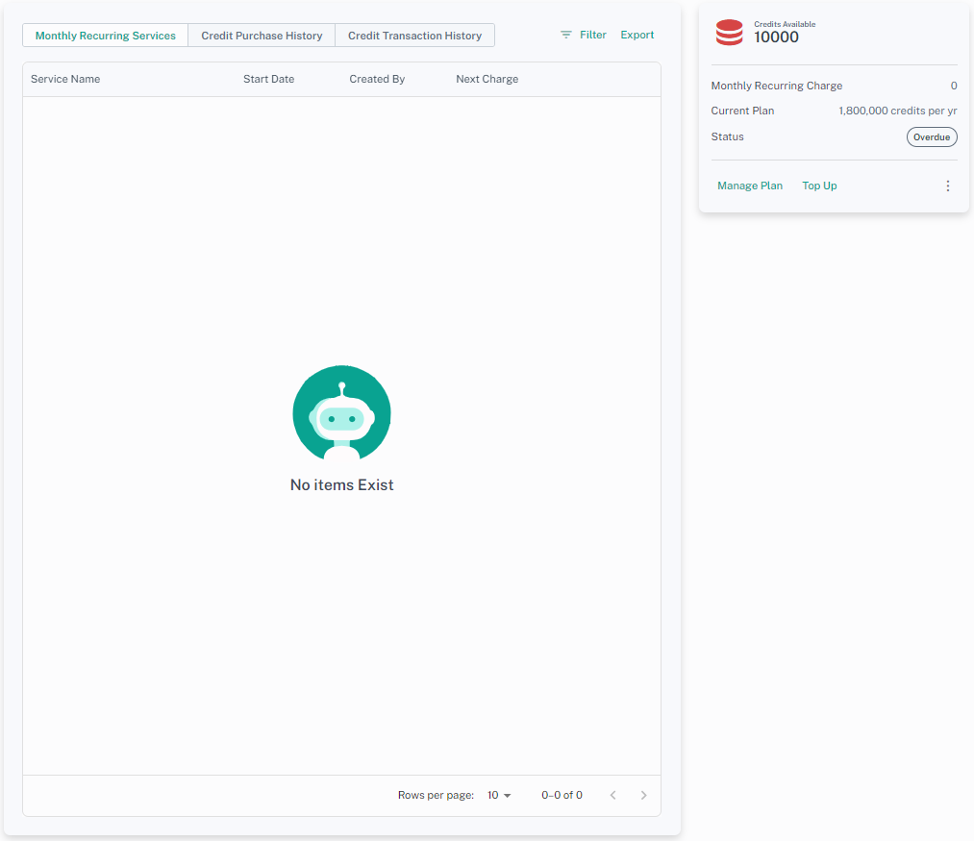This screenshot has height=841, width=974.
Task: Click the Overdue status badge
Action: point(931,136)
